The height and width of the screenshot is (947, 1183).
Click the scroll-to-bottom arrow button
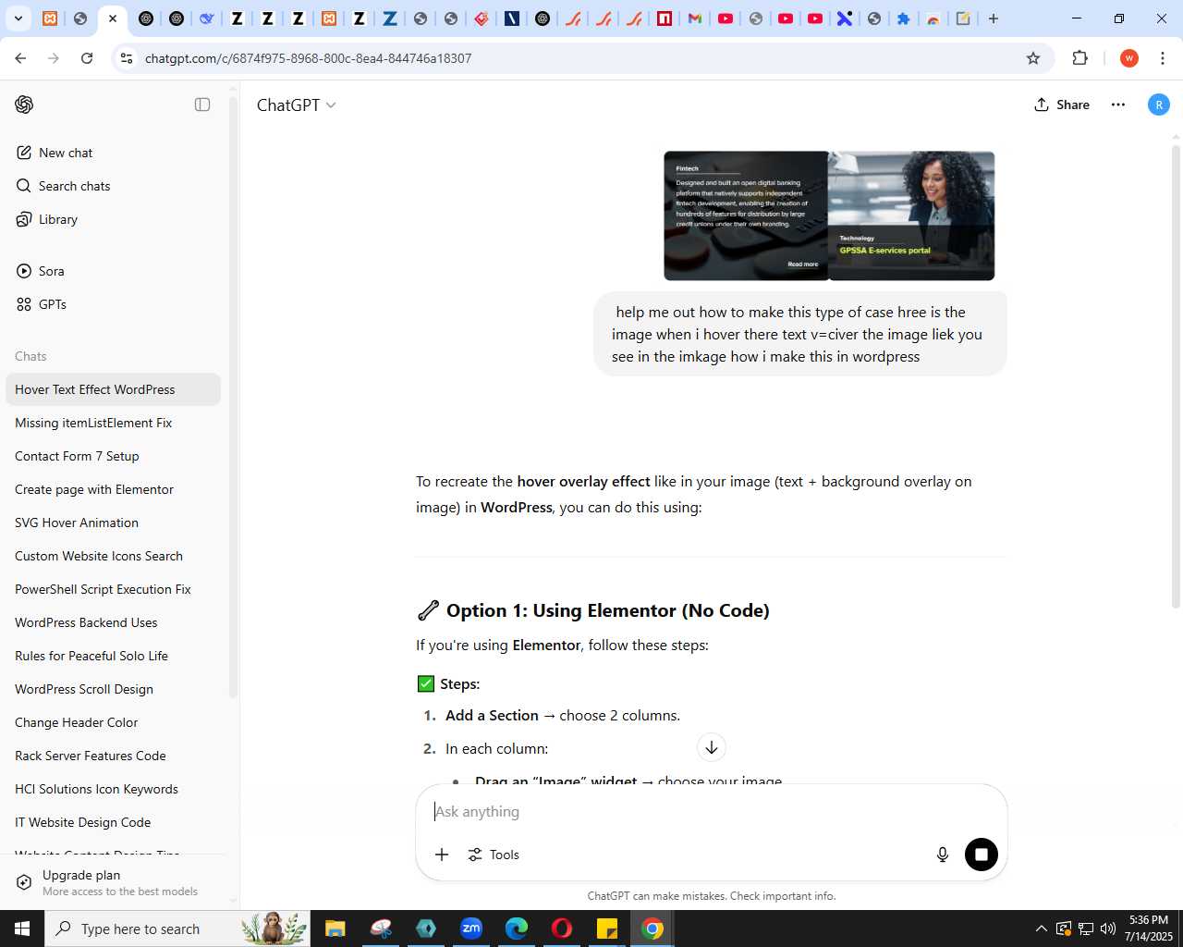pyautogui.click(x=712, y=747)
